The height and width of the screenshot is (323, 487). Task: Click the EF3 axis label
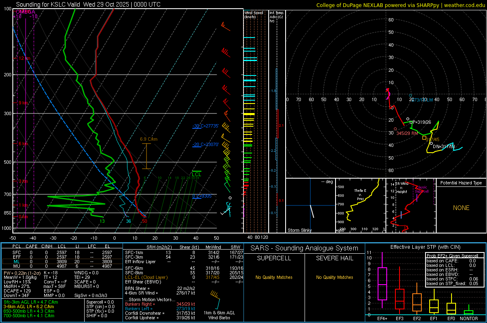point(400,318)
